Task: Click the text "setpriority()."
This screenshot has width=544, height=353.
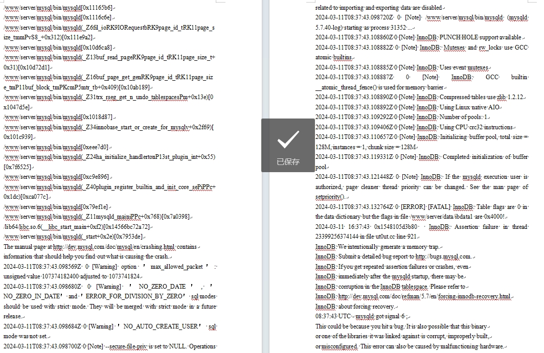Action: 330,197
